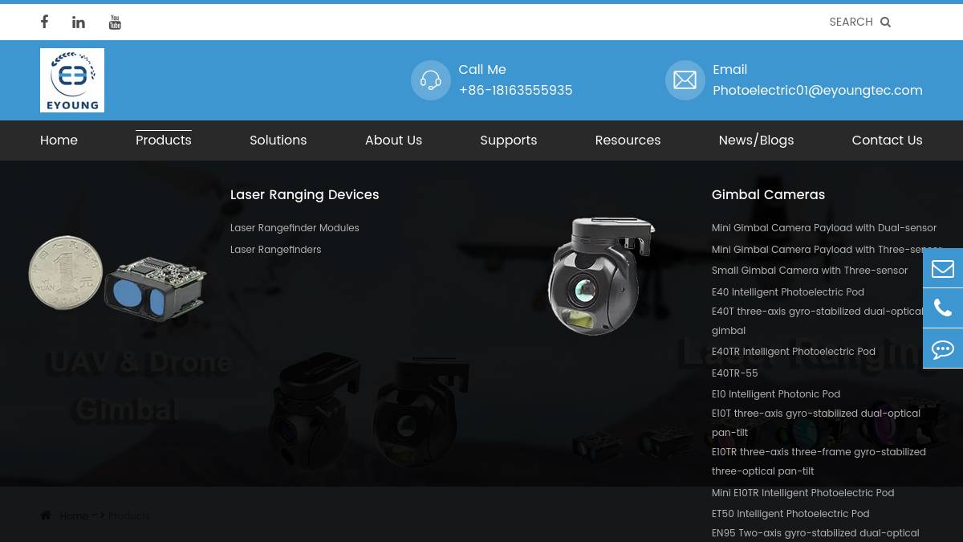This screenshot has height=542, width=963.
Task: Open E40TR Intelligent Photoelectric Pod
Action: (x=794, y=352)
